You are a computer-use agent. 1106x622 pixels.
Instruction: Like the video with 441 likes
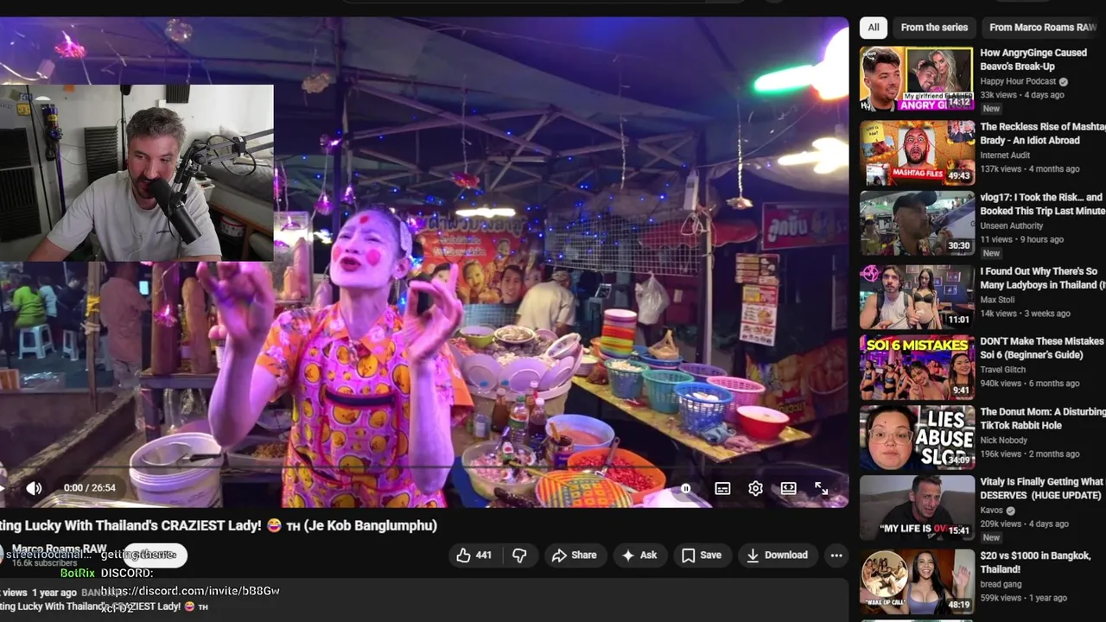(x=474, y=555)
